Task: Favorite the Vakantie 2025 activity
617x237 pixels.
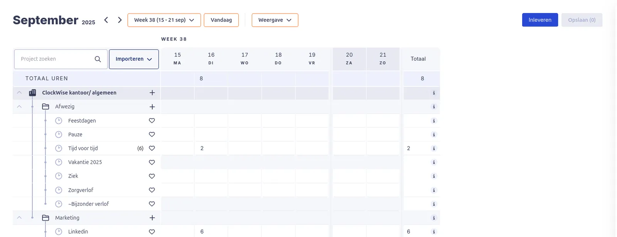Action: [x=152, y=162]
